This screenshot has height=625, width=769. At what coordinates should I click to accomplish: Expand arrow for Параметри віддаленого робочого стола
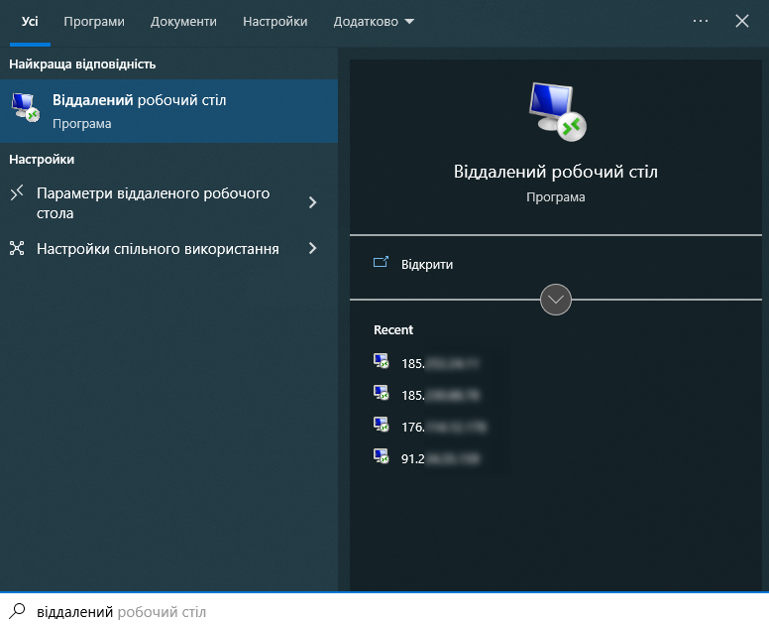point(312,202)
